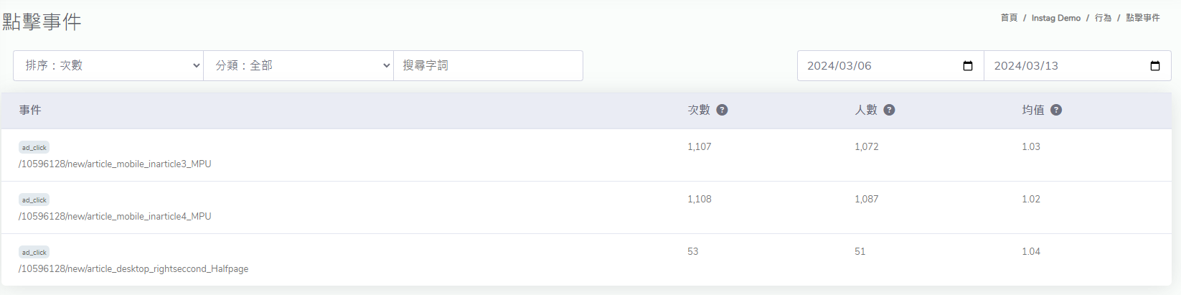Navigate to 行為 breadcrumb
Screen dimensions: 1181x295
(x=1103, y=18)
